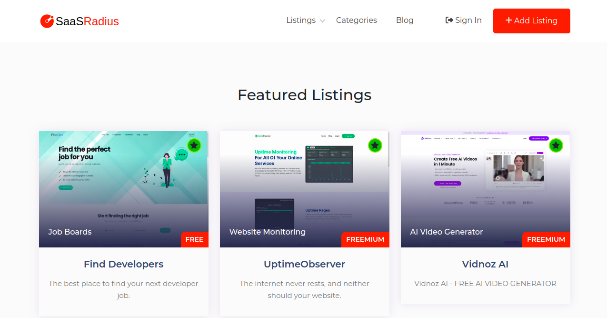Viewport: 607px width, 318px height.
Task: Click the FREEMIUM tag on UptimeObserver
Action: pos(365,239)
